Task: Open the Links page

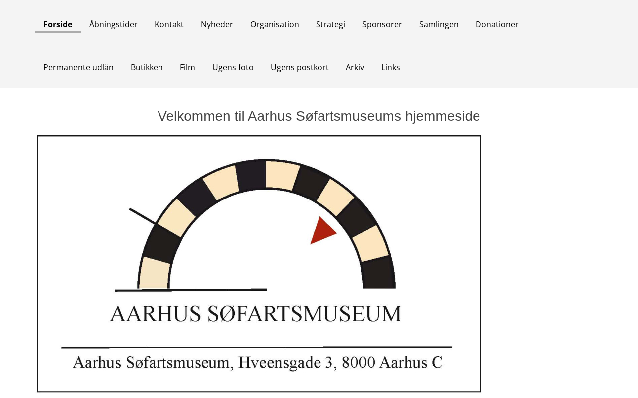Action: point(391,67)
